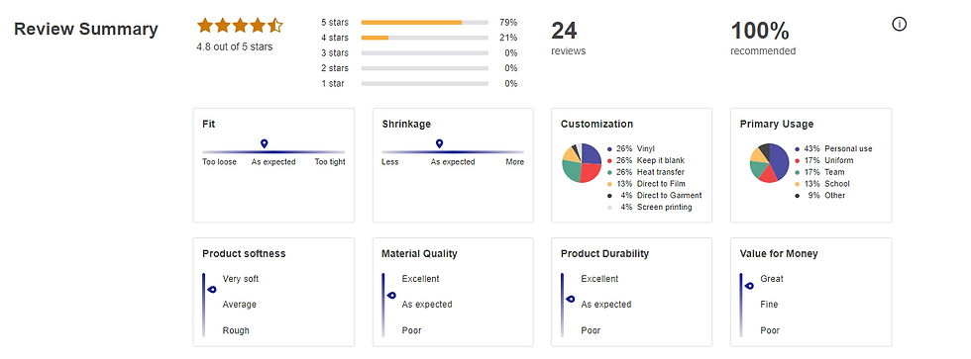
Task: Click the Product softness pin marker
Action: pos(212,289)
